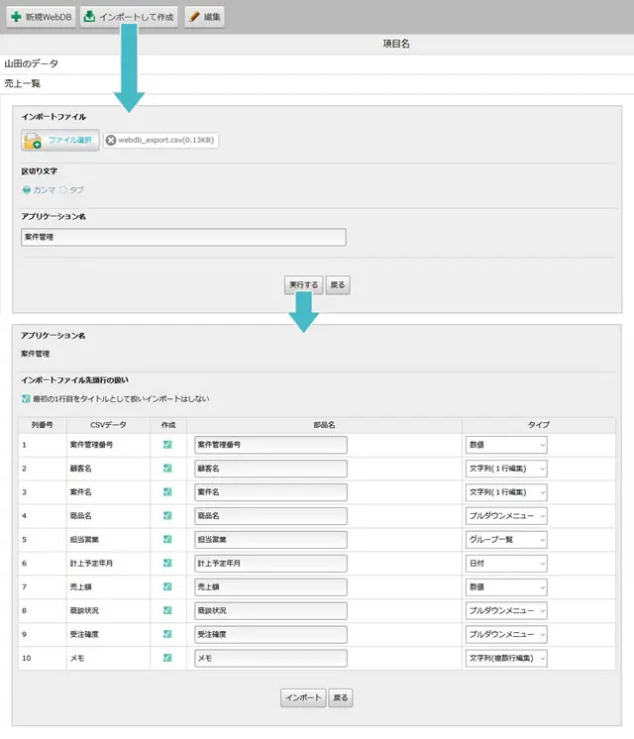Image resolution: width=634 pixels, height=739 pixels.
Task: Toggle the first-row-as-title checkbox
Action: coord(26,399)
